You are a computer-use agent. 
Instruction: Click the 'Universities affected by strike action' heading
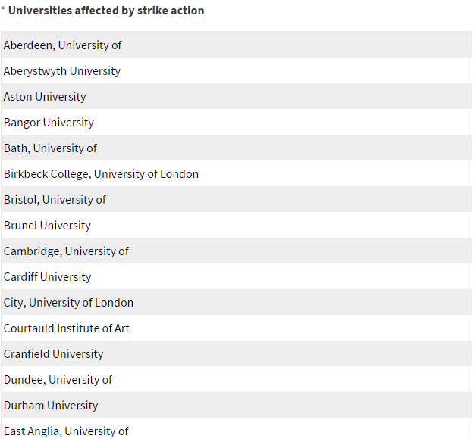pos(106,11)
